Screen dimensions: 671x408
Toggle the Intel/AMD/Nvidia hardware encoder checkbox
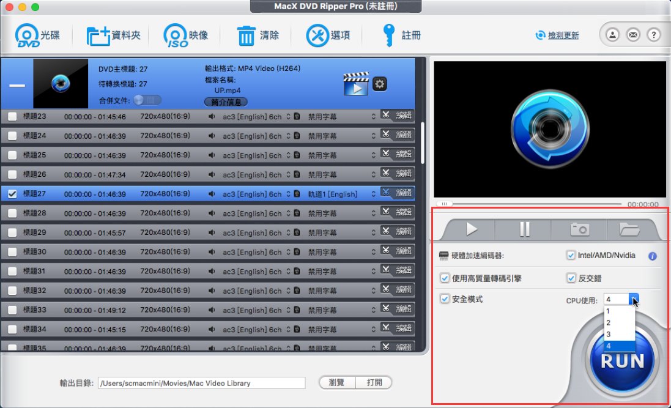coord(571,256)
